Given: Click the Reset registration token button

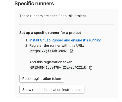Looking at the screenshot, I should 42,79.
